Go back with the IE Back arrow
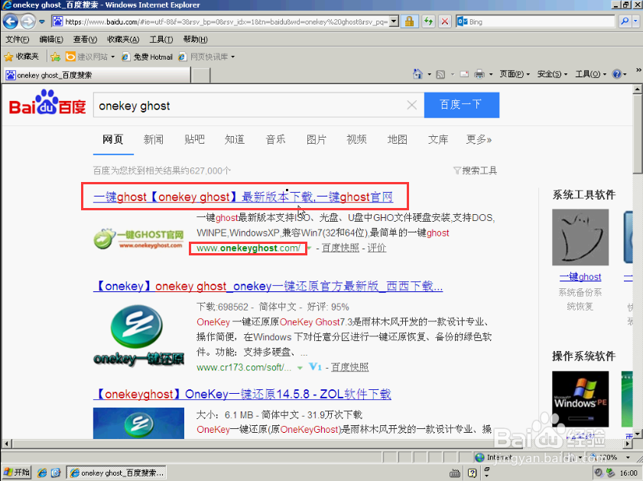The width and height of the screenshot is (643, 481). click(11, 21)
